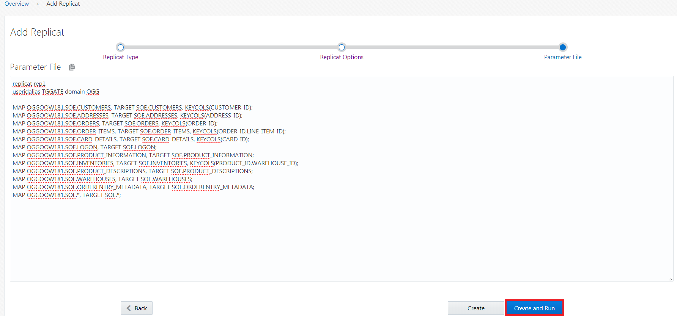The width and height of the screenshot is (677, 316).
Task: Click the MAP line for SOE.WAREHOUSES
Action: pyautogui.click(x=102, y=179)
